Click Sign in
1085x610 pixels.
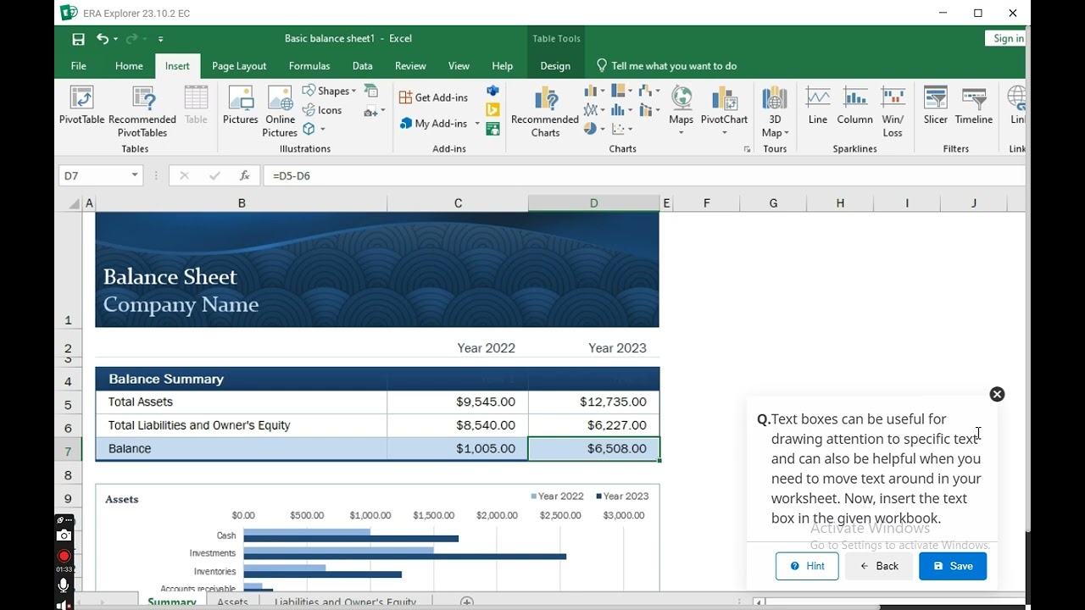[1008, 38]
